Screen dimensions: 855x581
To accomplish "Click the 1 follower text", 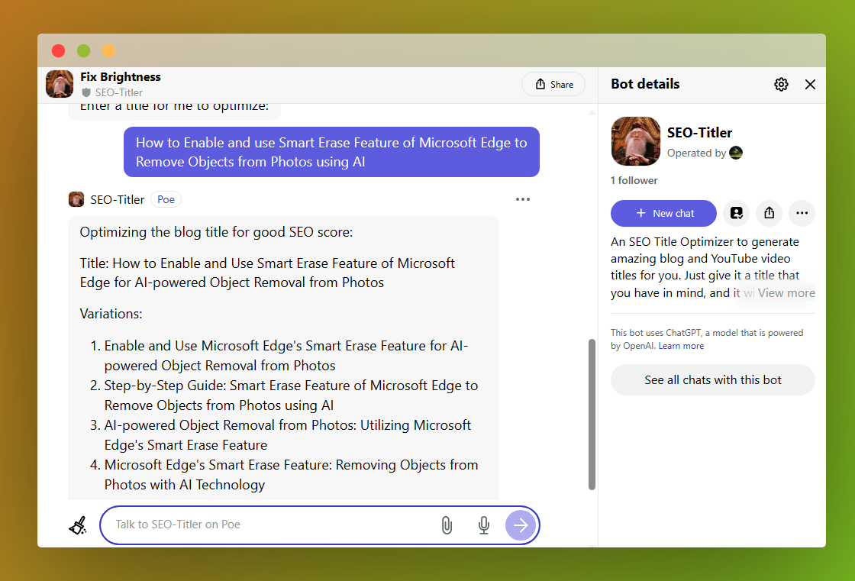I will [x=634, y=181].
